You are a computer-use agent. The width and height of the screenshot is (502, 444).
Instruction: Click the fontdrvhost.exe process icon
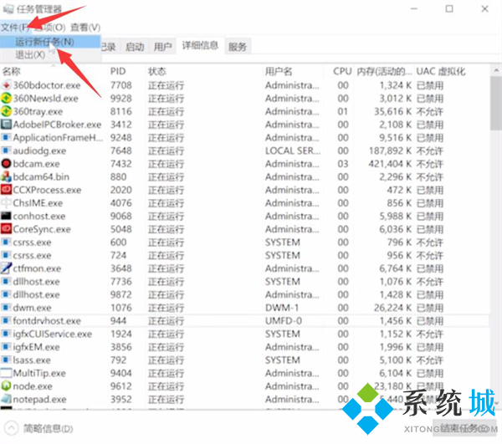6,321
